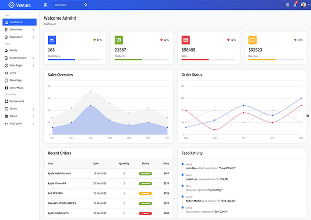Click the red Sales card icon
Image resolution: width=311 pixels, height=220 pixels.
click(x=186, y=40)
